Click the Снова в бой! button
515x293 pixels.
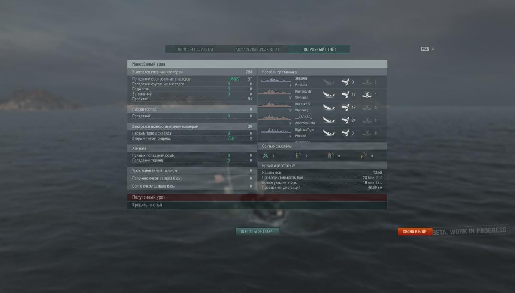click(x=414, y=232)
